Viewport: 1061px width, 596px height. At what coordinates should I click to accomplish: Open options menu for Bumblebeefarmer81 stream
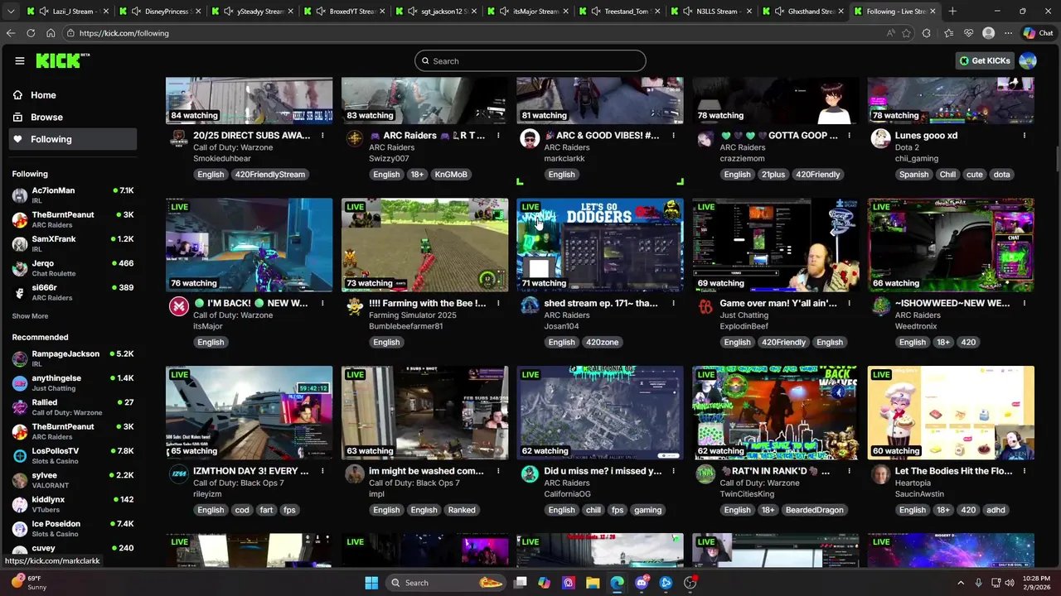tap(498, 304)
